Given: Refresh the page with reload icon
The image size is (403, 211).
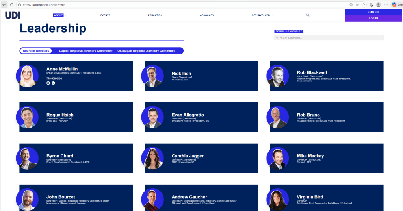Looking at the screenshot, I should 12,4.
